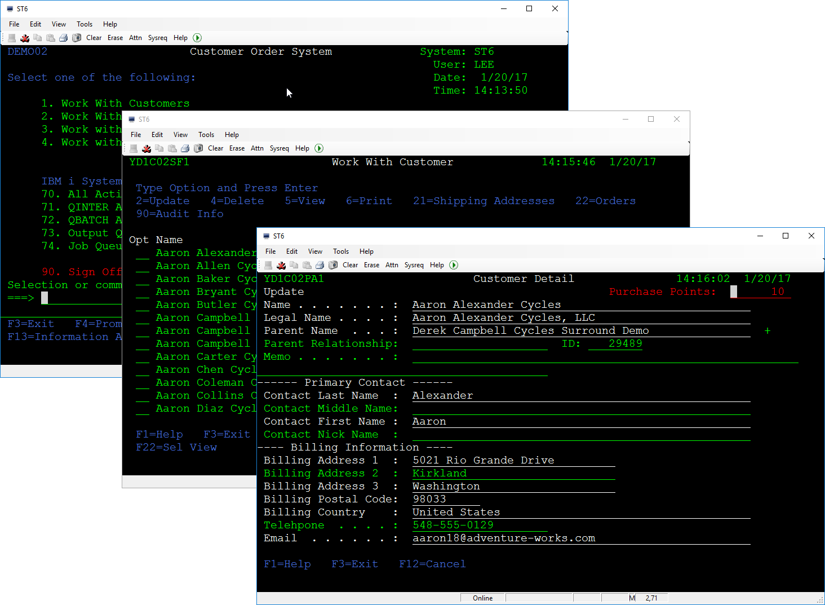Image resolution: width=825 pixels, height=605 pixels.
Task: Click the Copy icon in the Work With Customer toolbar
Action: [159, 148]
